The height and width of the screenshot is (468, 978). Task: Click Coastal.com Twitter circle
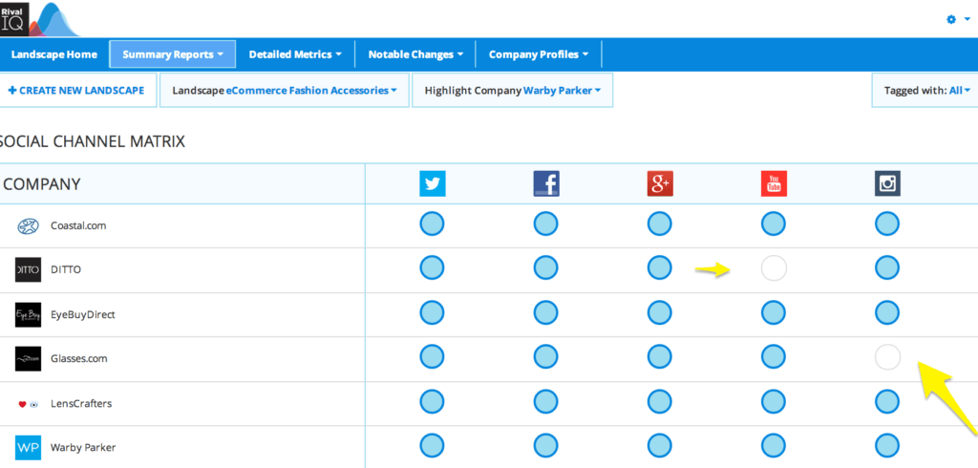pyautogui.click(x=433, y=223)
